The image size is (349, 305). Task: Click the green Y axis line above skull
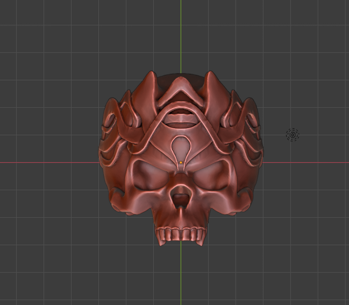(x=181, y=32)
